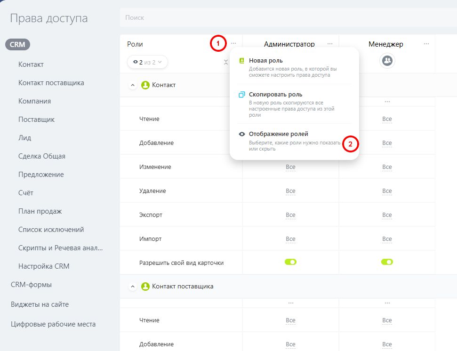This screenshot has width=457, height=351.
Task: Choose Скопировать роль in the popup menu
Action: click(x=275, y=95)
